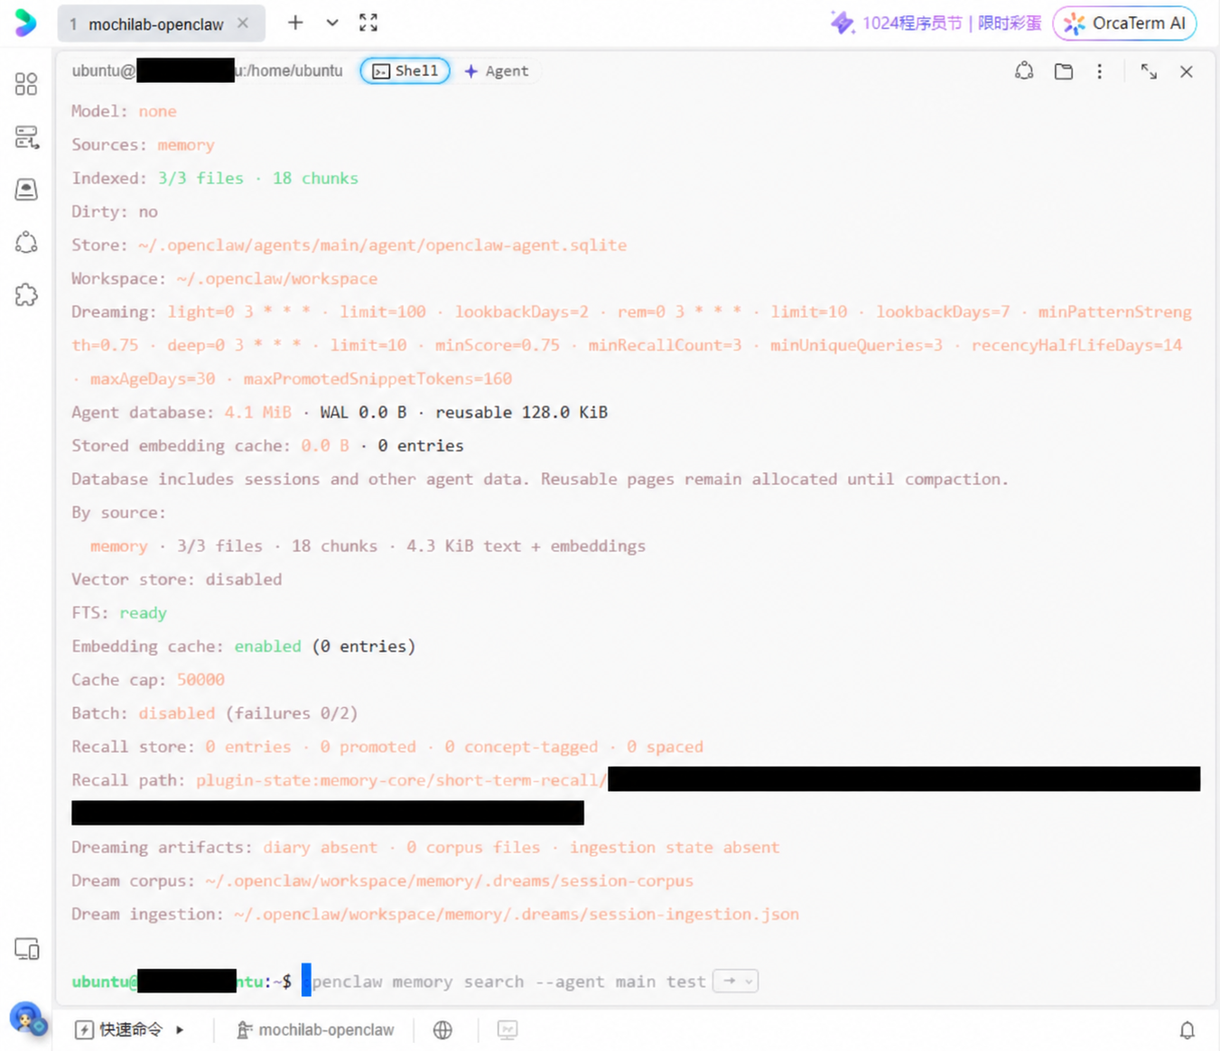The image size is (1220, 1051).
Task: Switch to the Agent tab
Action: click(497, 70)
